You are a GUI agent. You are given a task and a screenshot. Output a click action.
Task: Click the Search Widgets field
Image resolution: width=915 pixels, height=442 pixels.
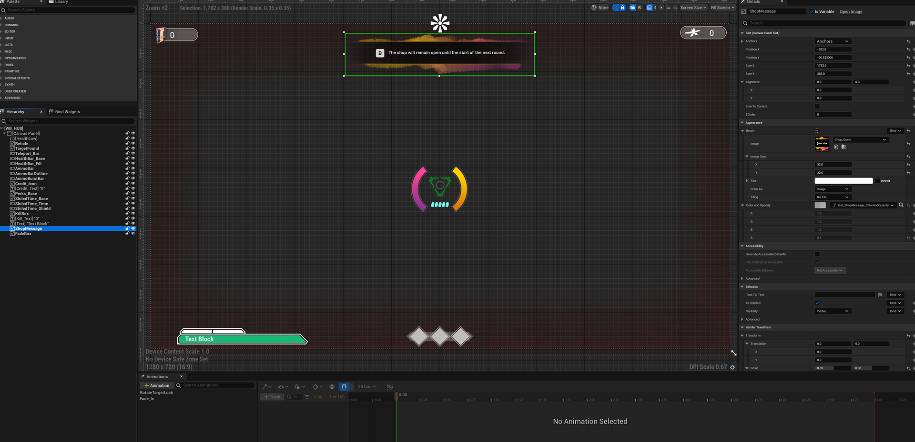coord(68,121)
